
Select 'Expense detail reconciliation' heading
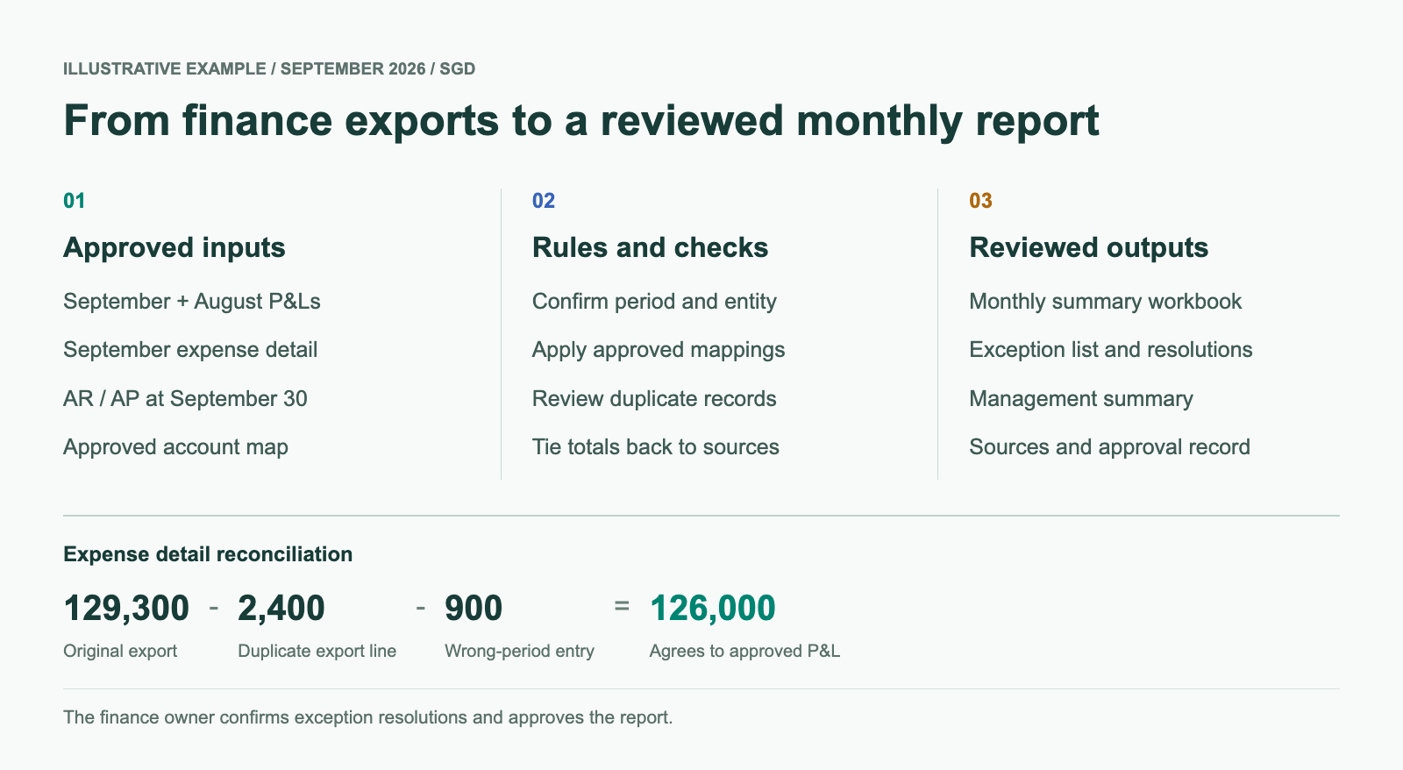click(x=208, y=554)
